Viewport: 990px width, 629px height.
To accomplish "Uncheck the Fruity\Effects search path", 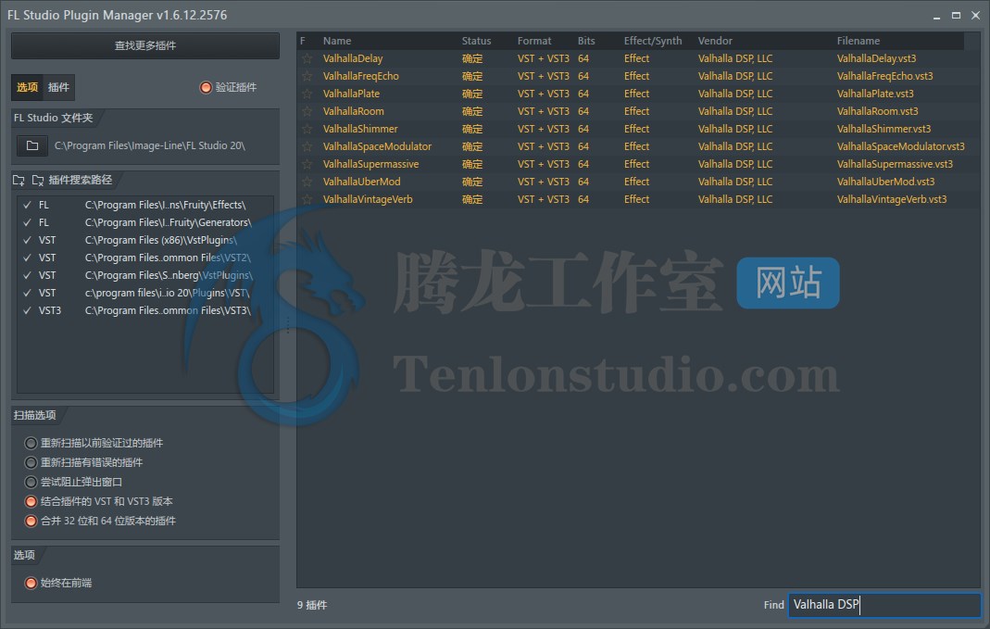I will pos(27,205).
